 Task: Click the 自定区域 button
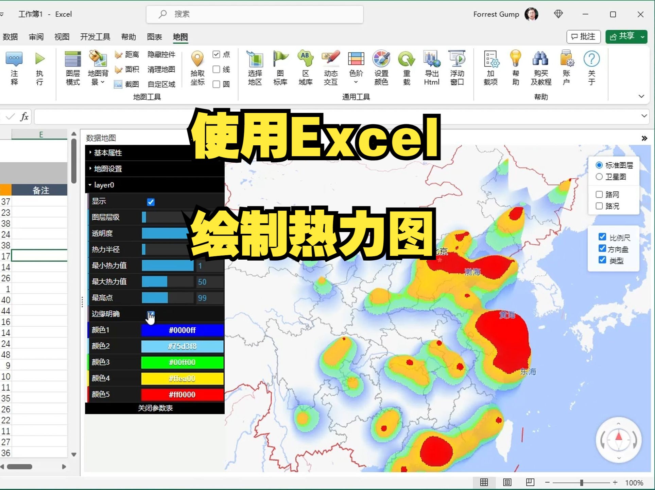(x=161, y=84)
